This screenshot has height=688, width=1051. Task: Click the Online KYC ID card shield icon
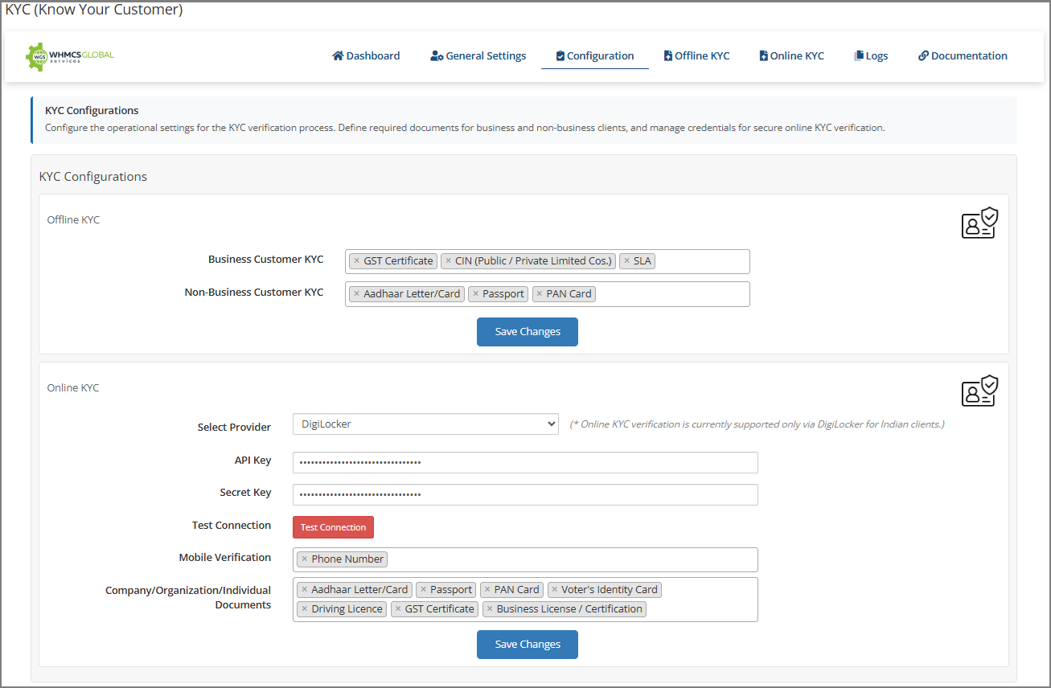tap(979, 391)
